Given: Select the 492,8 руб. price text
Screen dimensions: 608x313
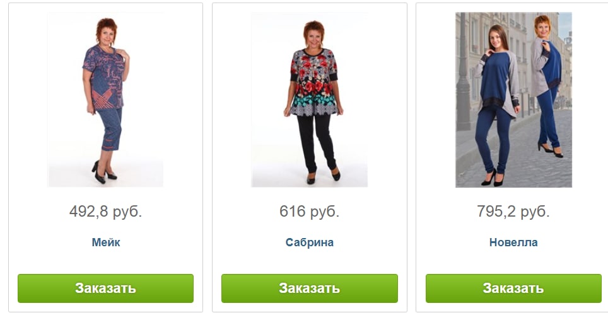Looking at the screenshot, I should point(105,212).
